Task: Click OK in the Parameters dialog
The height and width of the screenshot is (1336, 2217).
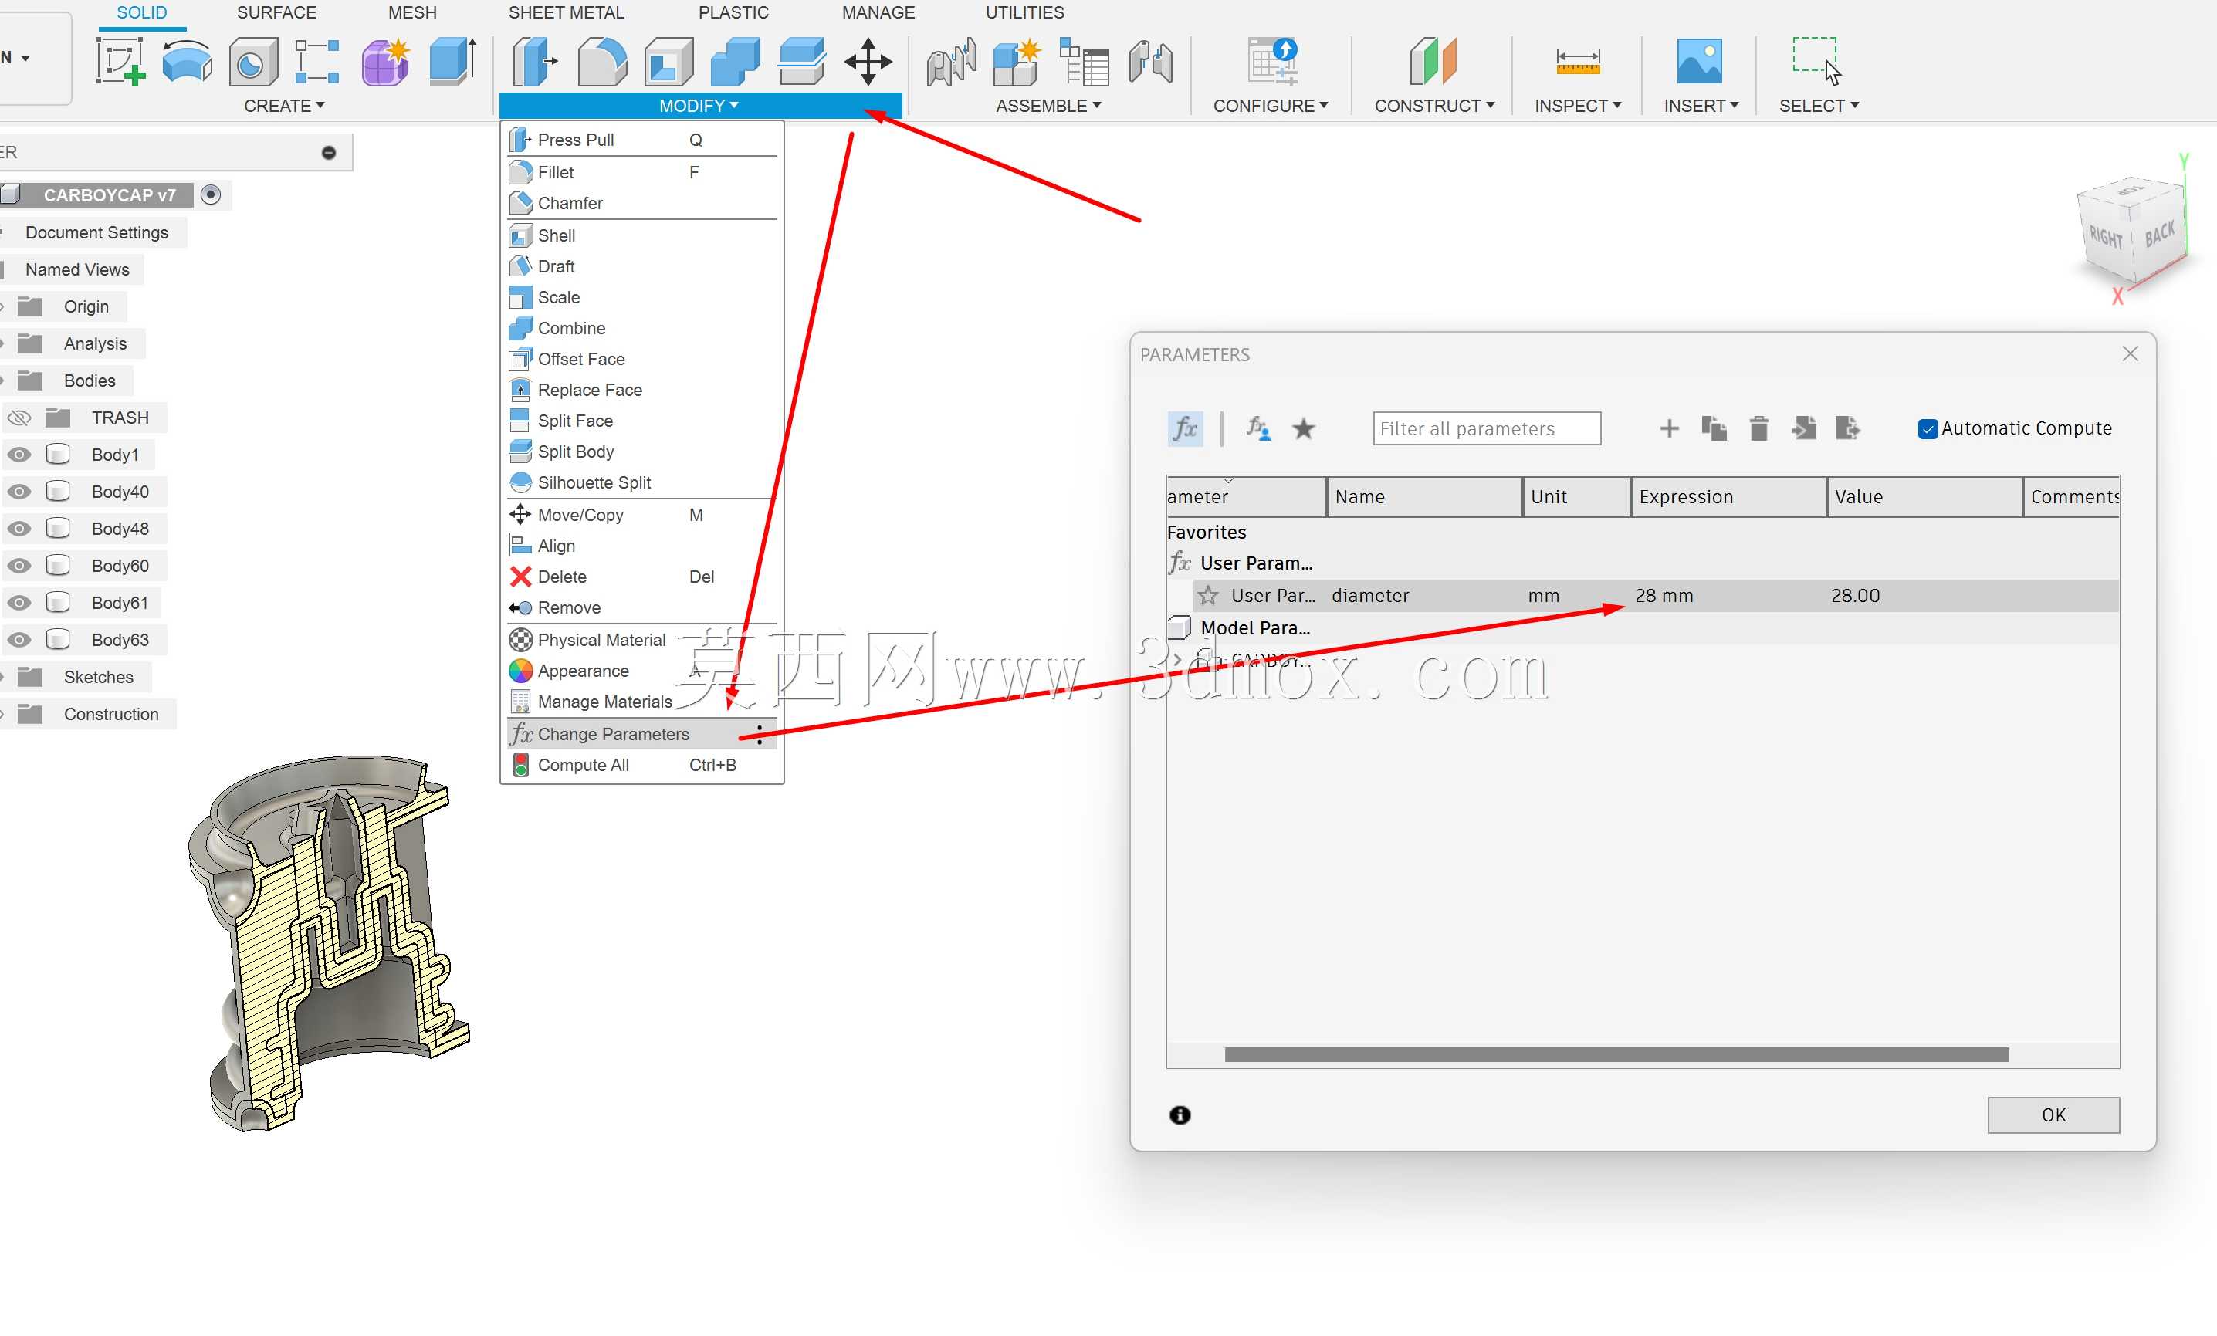Action: click(x=2053, y=1114)
